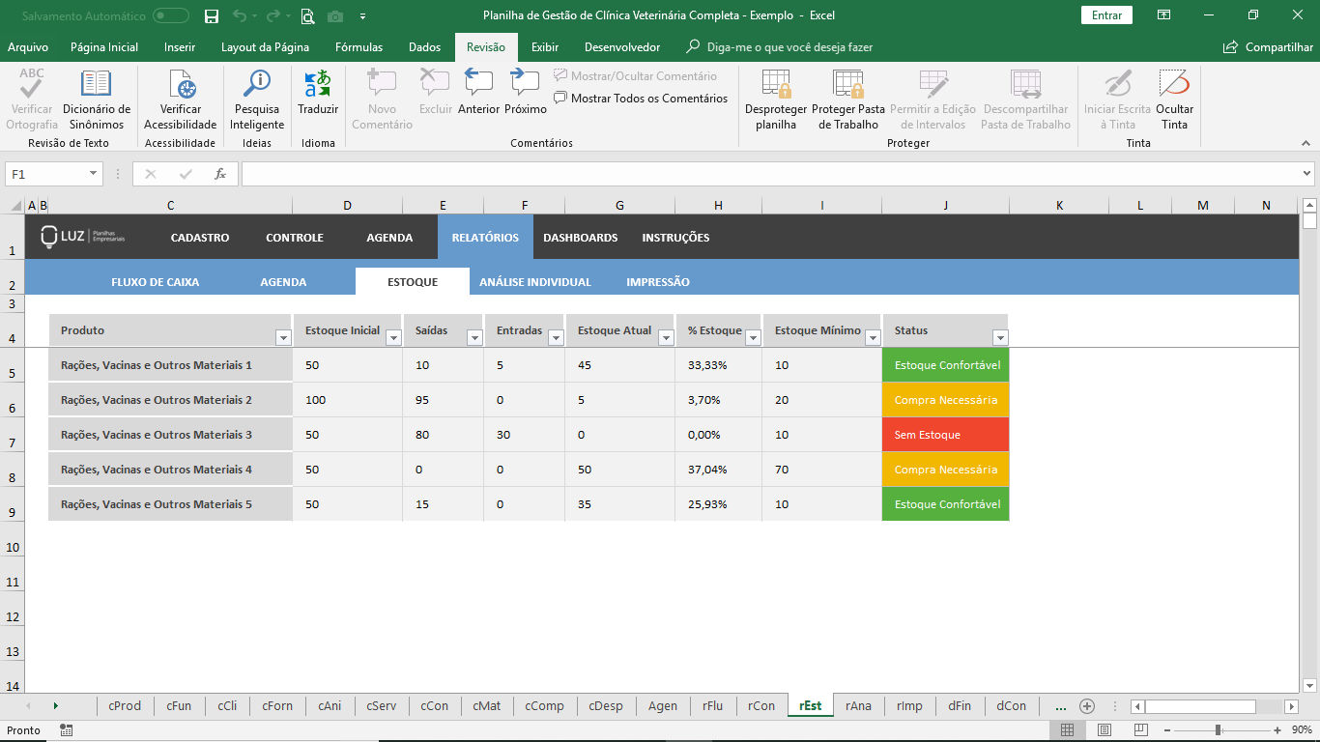This screenshot has width=1320, height=742.
Task: Select IMPRESSÃO sub-tab
Action: tap(658, 282)
